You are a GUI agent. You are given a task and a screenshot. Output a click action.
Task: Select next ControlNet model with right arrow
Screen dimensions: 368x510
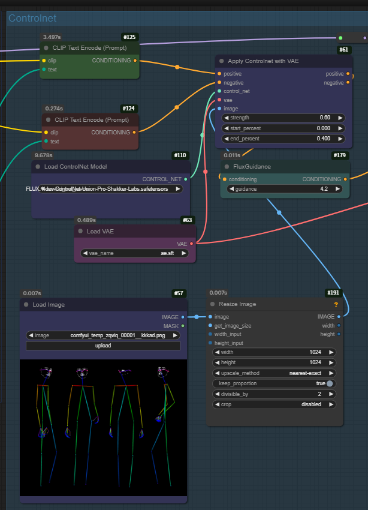(x=177, y=188)
